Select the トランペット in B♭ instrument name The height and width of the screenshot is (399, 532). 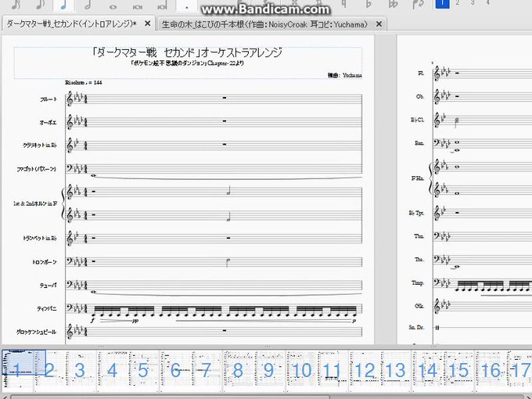(40, 238)
